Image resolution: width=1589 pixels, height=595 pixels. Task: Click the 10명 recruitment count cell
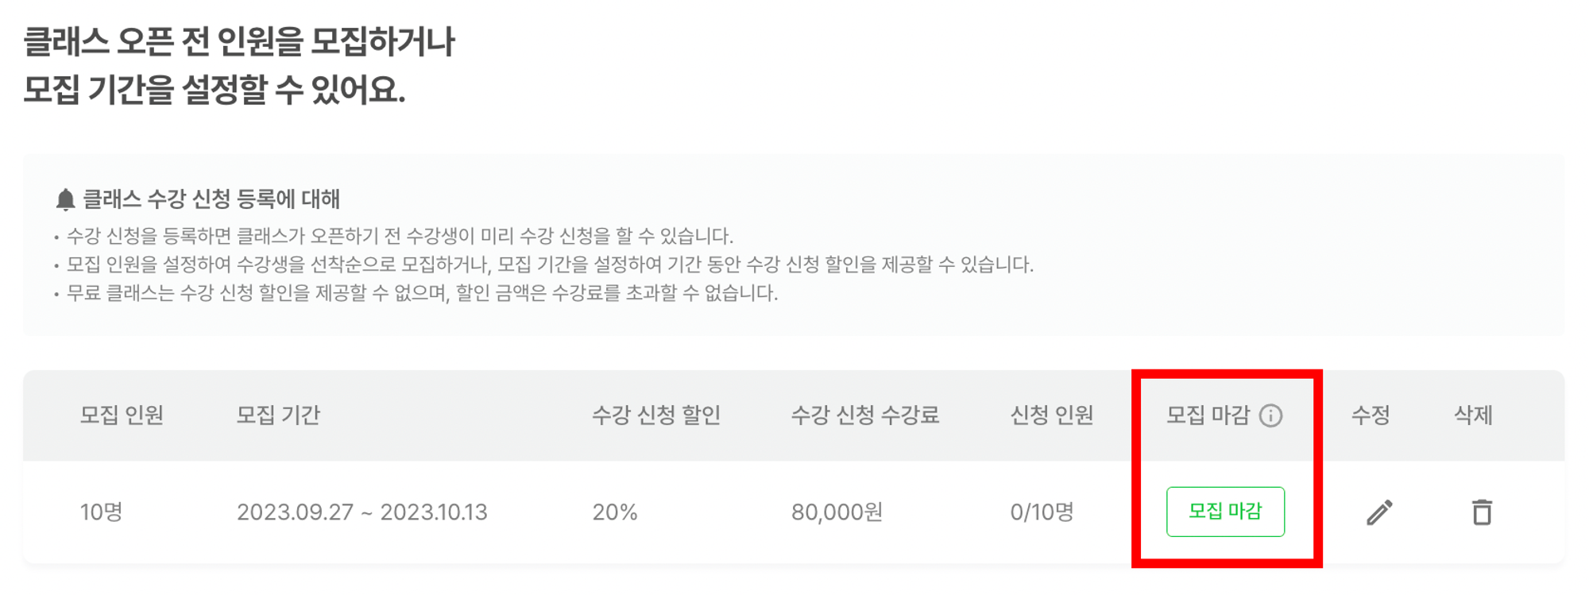[x=101, y=512]
